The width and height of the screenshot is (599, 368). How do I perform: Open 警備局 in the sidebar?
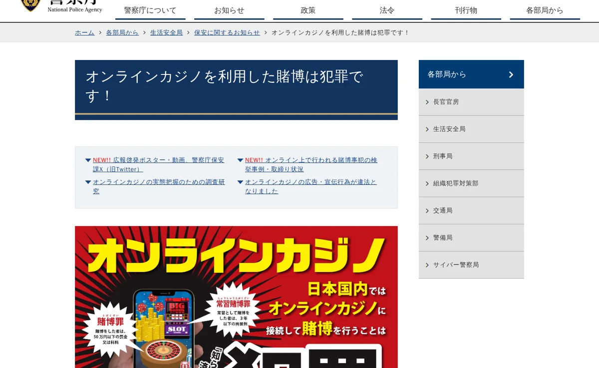pos(471,238)
